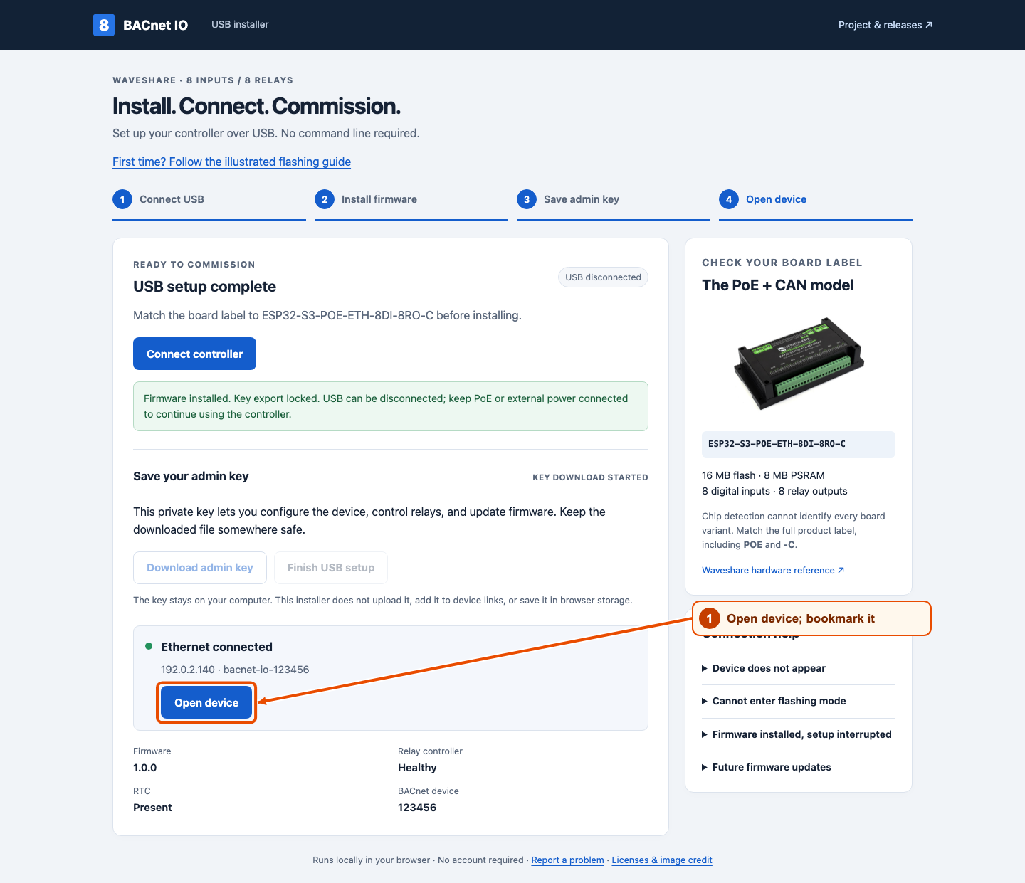This screenshot has height=883, width=1025.
Task: Click the green Firmware installed notice
Action: pyautogui.click(x=391, y=406)
